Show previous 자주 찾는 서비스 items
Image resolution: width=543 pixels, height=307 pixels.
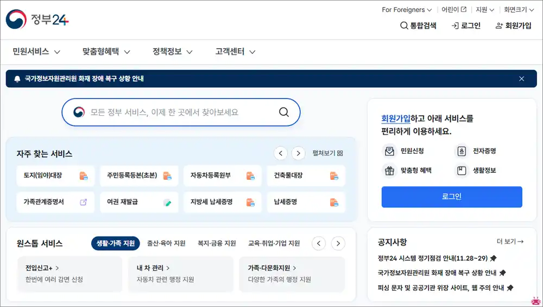[x=281, y=153]
